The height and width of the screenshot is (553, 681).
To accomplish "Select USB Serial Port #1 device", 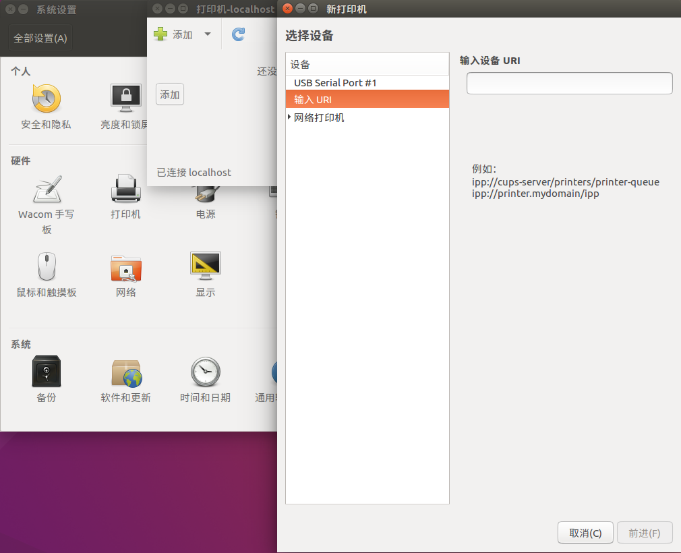I will (367, 82).
